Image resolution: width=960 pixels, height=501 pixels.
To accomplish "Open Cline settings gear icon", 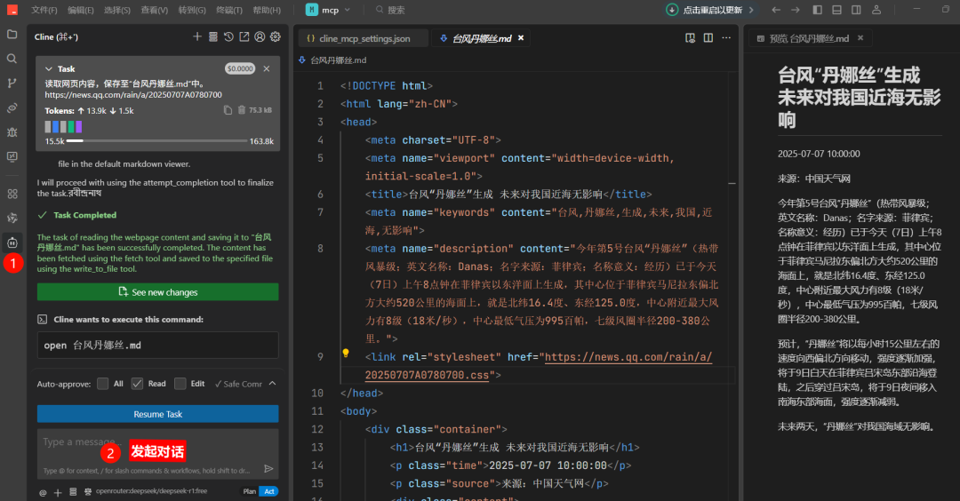I will tap(276, 37).
